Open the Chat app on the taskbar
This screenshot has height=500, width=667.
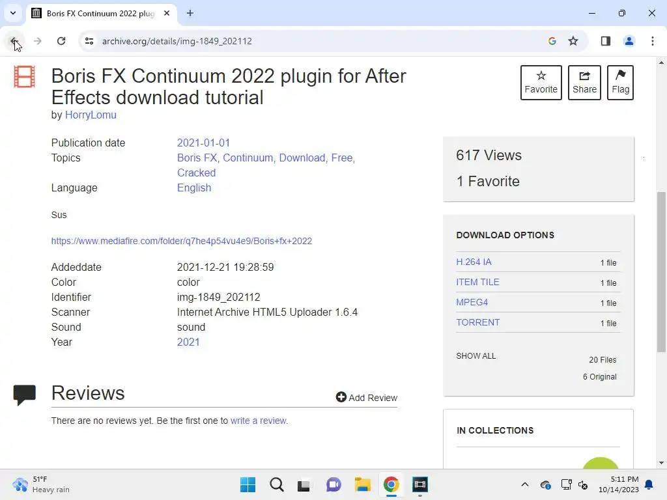tap(333, 484)
